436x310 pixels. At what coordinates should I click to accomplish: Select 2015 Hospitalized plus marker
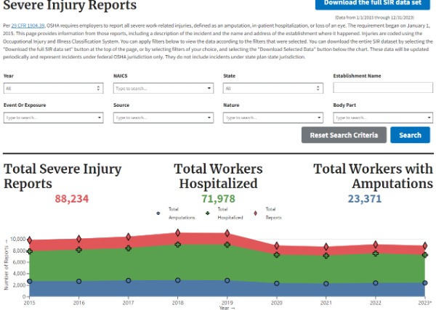coord(30,251)
